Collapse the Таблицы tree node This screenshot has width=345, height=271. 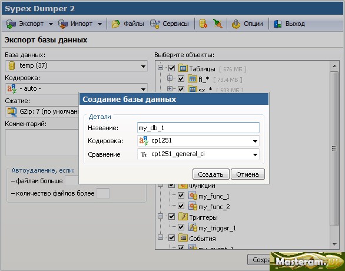161,68
